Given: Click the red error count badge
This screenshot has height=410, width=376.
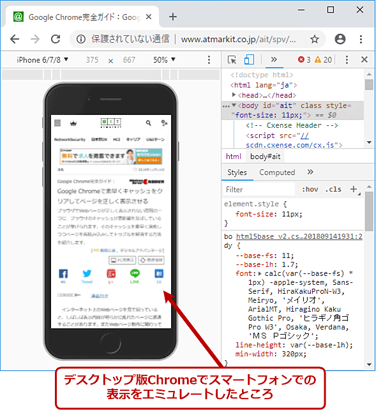Looking at the screenshot, I should pos(304,59).
